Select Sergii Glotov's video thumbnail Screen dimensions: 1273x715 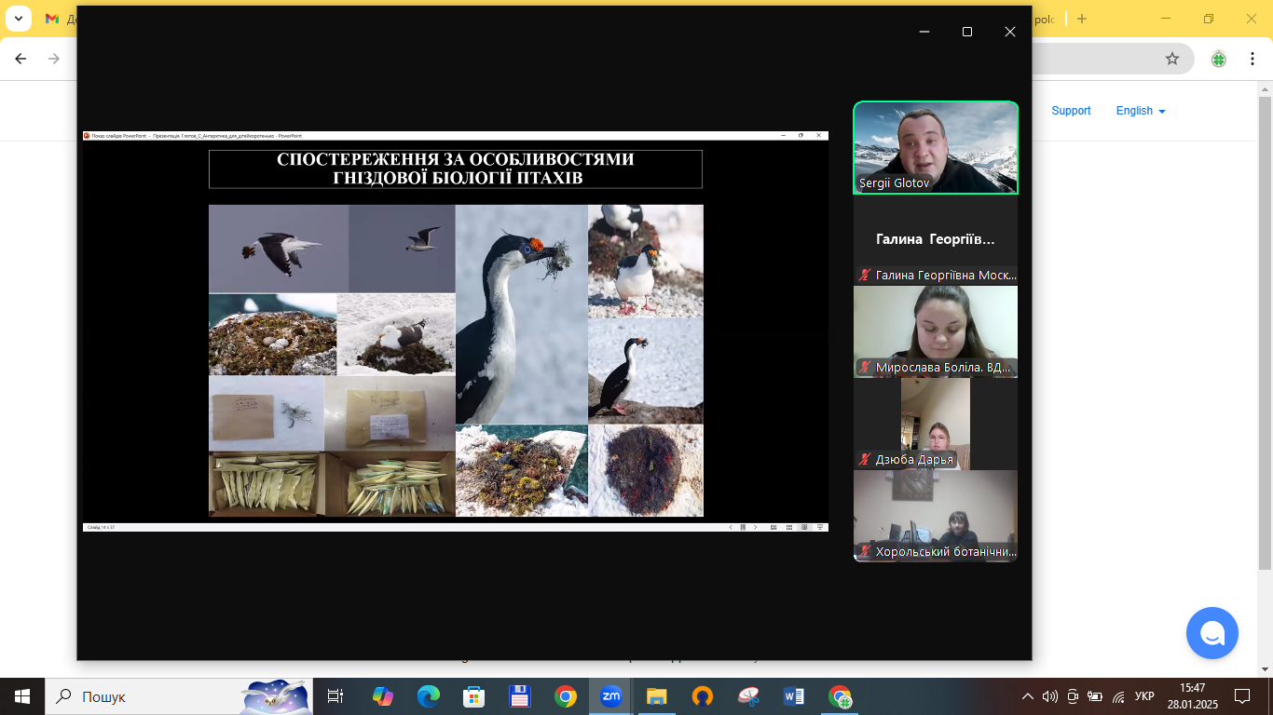(936, 148)
